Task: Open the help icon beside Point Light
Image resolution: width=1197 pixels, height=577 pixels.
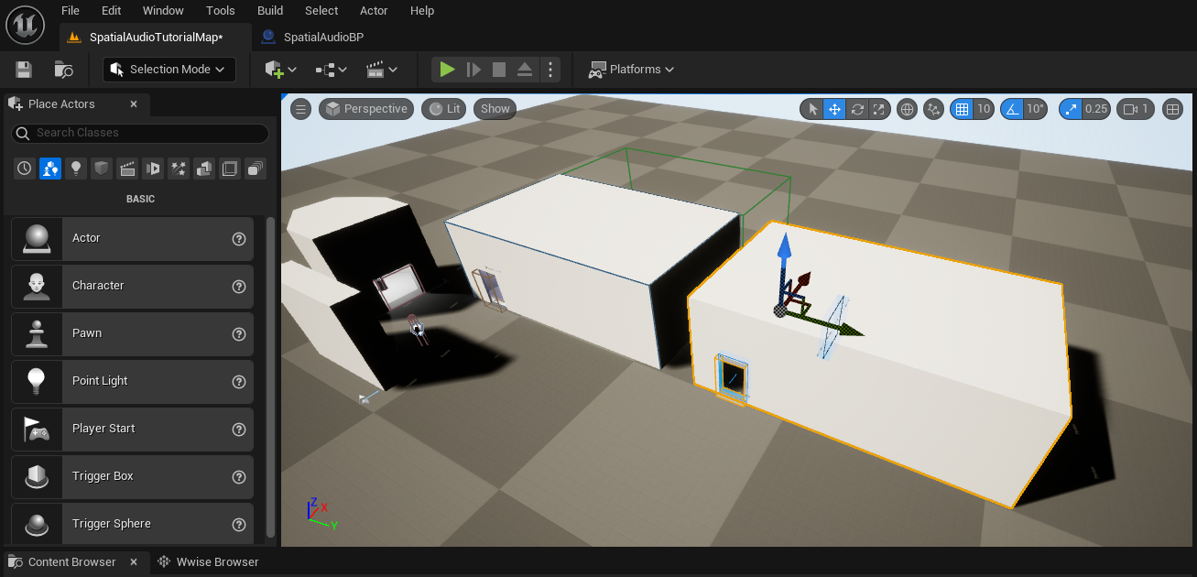Action: click(x=239, y=381)
